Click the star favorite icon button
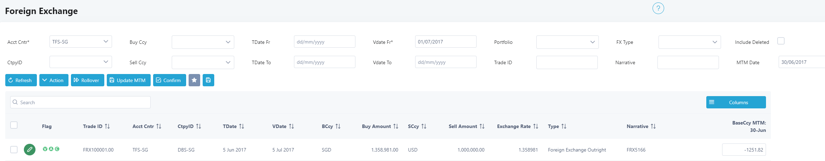Image resolution: width=825 pixels, height=161 pixels. [194, 80]
